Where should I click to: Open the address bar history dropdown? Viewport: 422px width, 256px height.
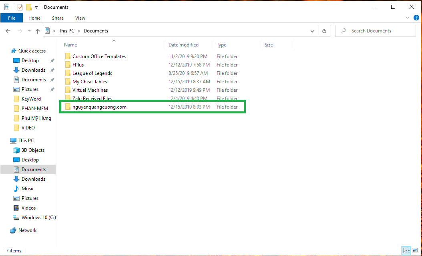(x=312, y=31)
